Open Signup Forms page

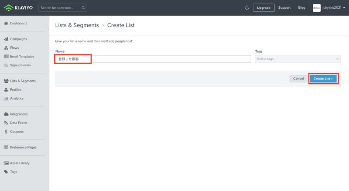coord(20,65)
